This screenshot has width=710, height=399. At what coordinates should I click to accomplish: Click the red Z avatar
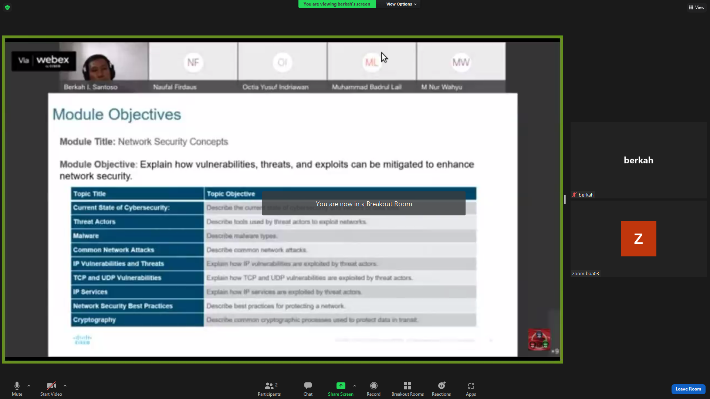click(x=638, y=239)
